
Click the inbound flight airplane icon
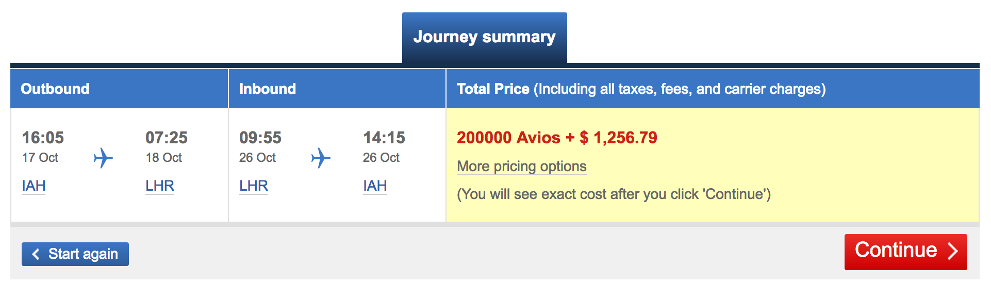click(x=321, y=158)
